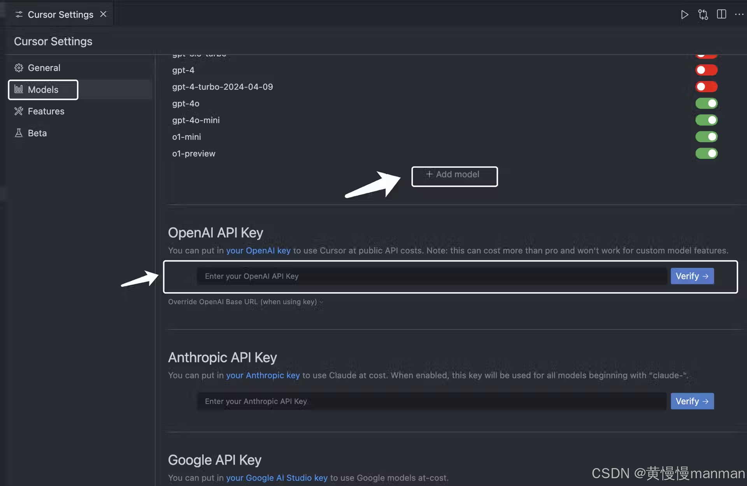
Task: Open the Models settings section
Action: 43,90
